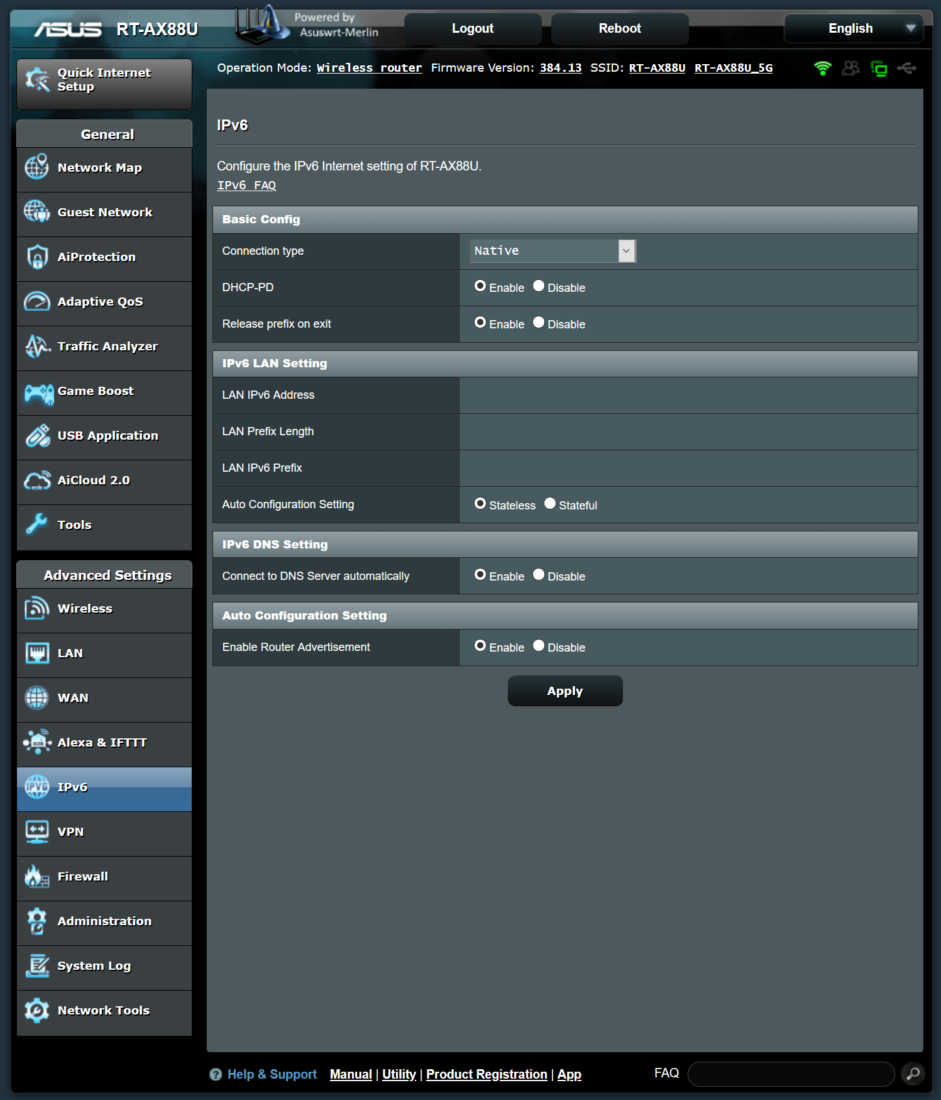The width and height of the screenshot is (941, 1100).
Task: Open the IPv6 FAQ link
Action: click(x=246, y=186)
